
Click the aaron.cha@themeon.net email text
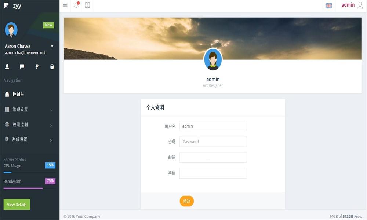25,53
